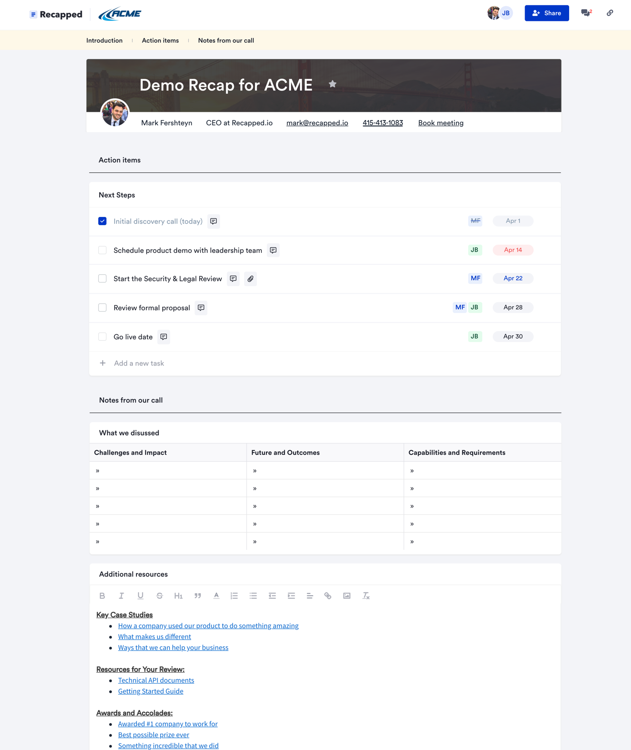Image resolution: width=631 pixels, height=750 pixels.
Task: Check Go live date task
Action: (x=102, y=337)
